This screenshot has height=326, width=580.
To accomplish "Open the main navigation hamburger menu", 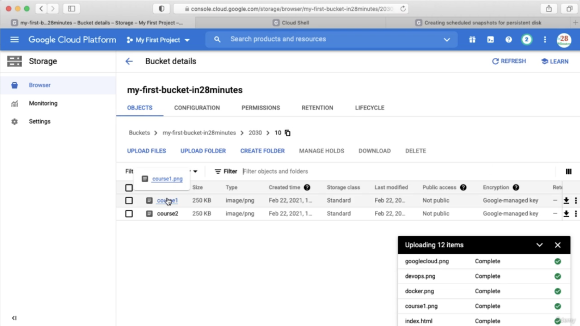I will pos(14,40).
